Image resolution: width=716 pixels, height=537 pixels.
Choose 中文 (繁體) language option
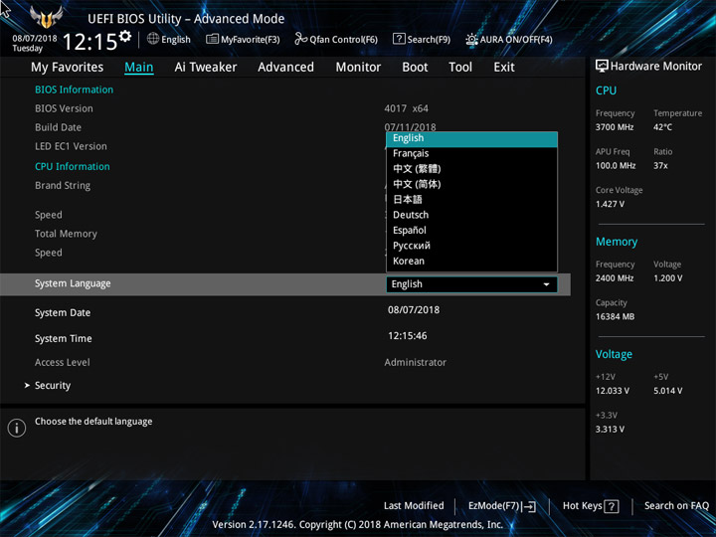471,169
